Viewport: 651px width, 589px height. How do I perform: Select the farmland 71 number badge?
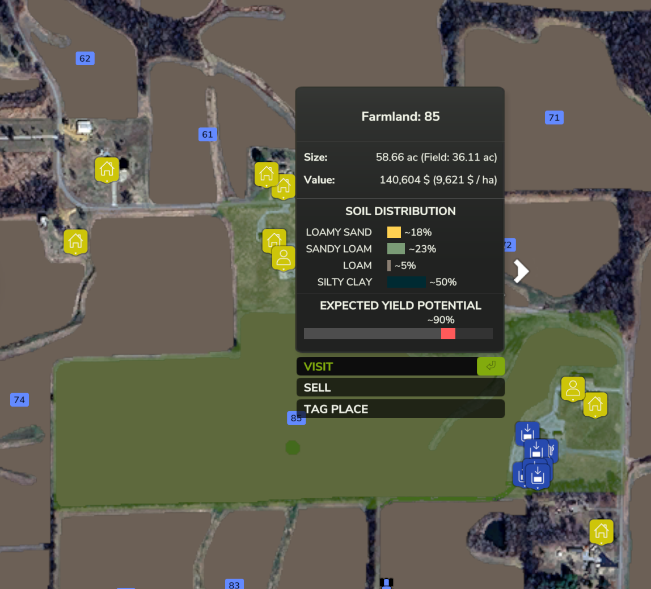pyautogui.click(x=554, y=118)
